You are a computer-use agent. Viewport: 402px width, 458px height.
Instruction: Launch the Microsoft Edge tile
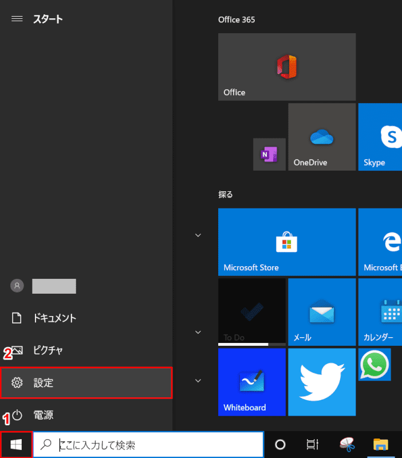(x=380, y=242)
